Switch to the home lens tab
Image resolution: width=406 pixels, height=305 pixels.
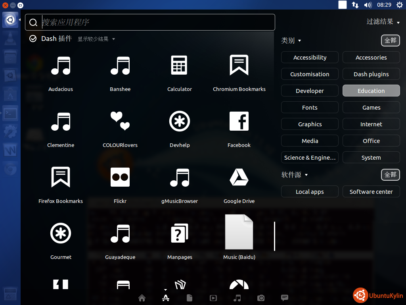coord(142,298)
